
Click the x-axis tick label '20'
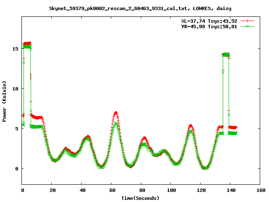pyautogui.click(x=53, y=190)
